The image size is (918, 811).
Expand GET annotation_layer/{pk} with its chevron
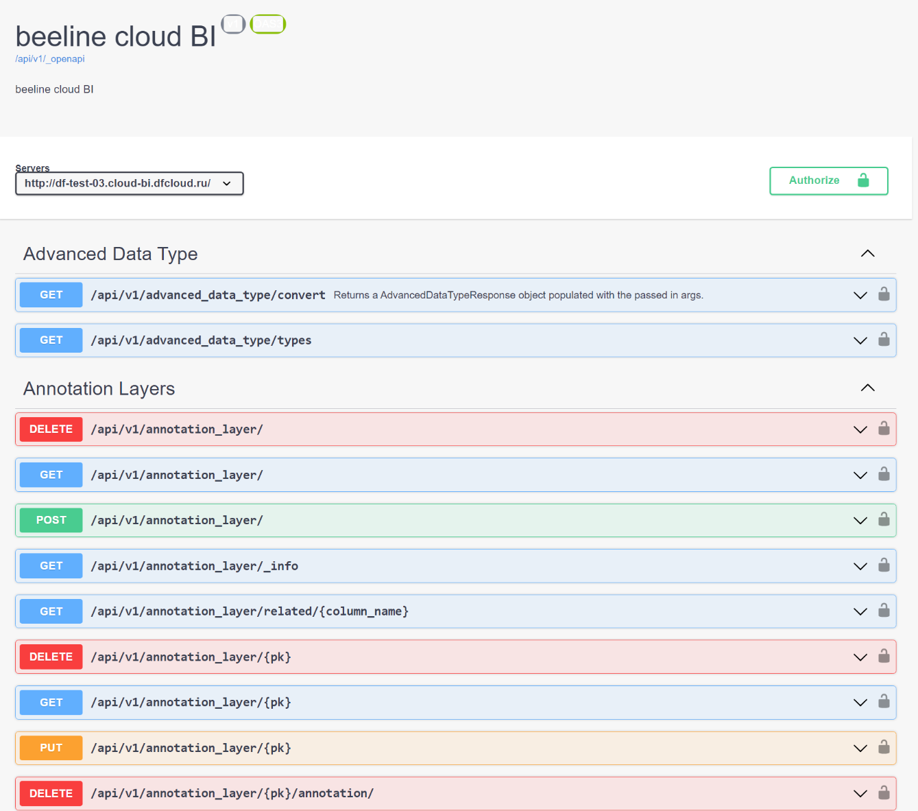click(860, 703)
